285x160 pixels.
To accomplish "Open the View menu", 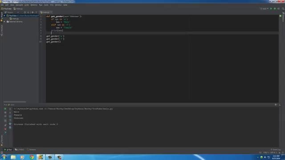I will coord(12,5).
